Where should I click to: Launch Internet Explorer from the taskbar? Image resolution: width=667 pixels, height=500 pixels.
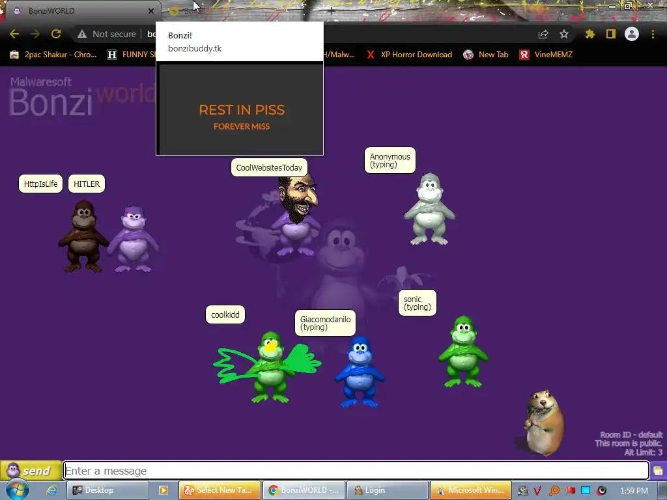[52, 490]
